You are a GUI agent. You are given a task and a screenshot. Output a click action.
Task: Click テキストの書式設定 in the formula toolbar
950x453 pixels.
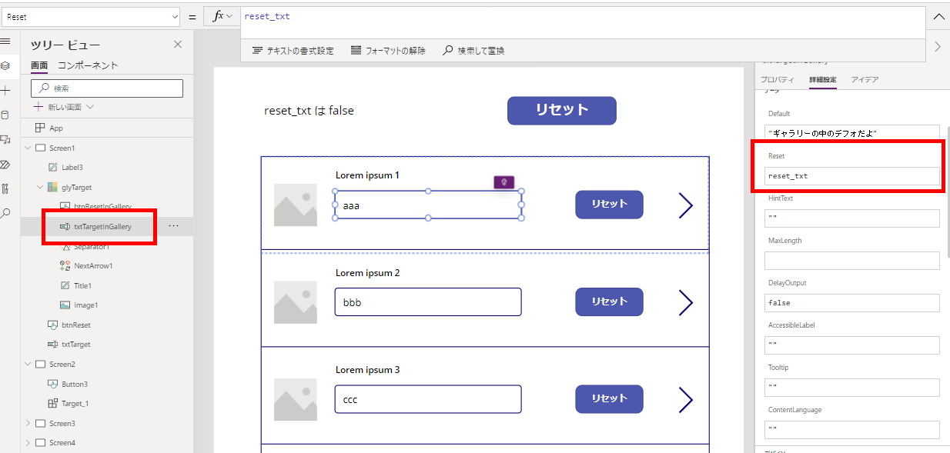pos(291,50)
